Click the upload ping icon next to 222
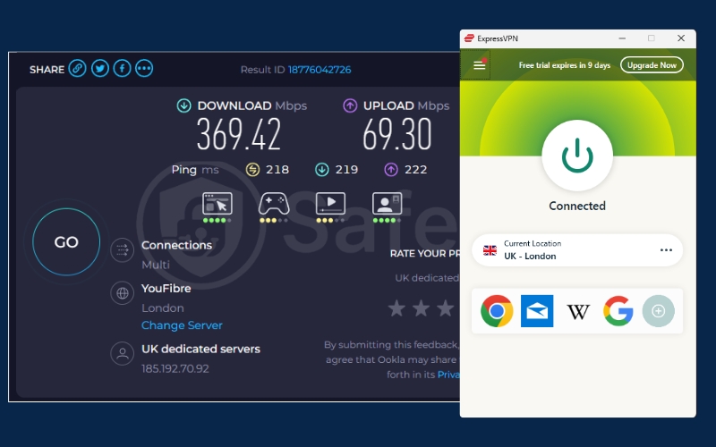This screenshot has height=447, width=716. (x=391, y=170)
